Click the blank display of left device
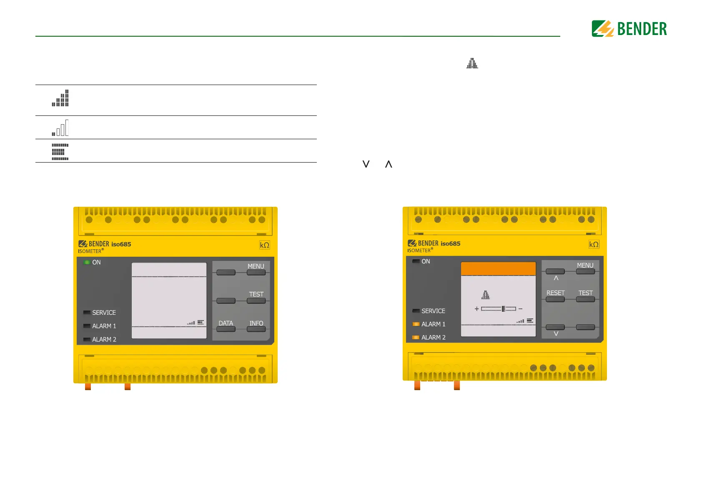702x496 pixels. point(169,301)
